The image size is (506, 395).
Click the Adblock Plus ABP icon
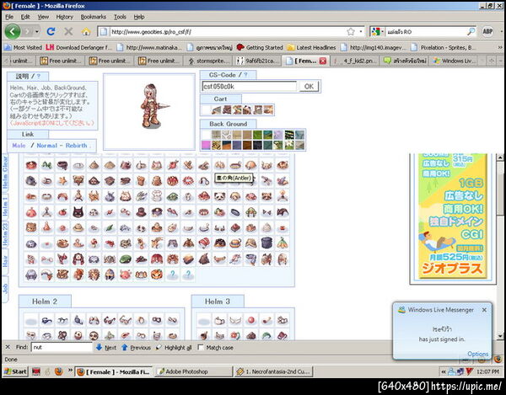(487, 31)
